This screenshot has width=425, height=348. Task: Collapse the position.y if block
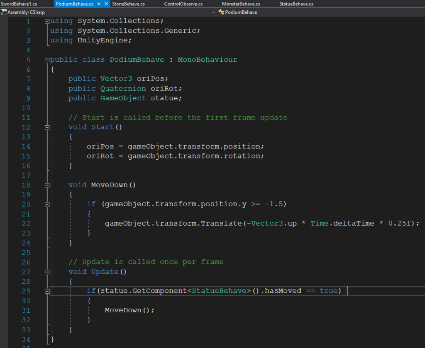pos(47,204)
